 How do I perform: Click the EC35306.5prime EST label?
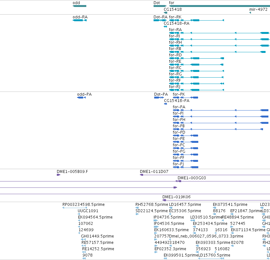click(x=185, y=211)
